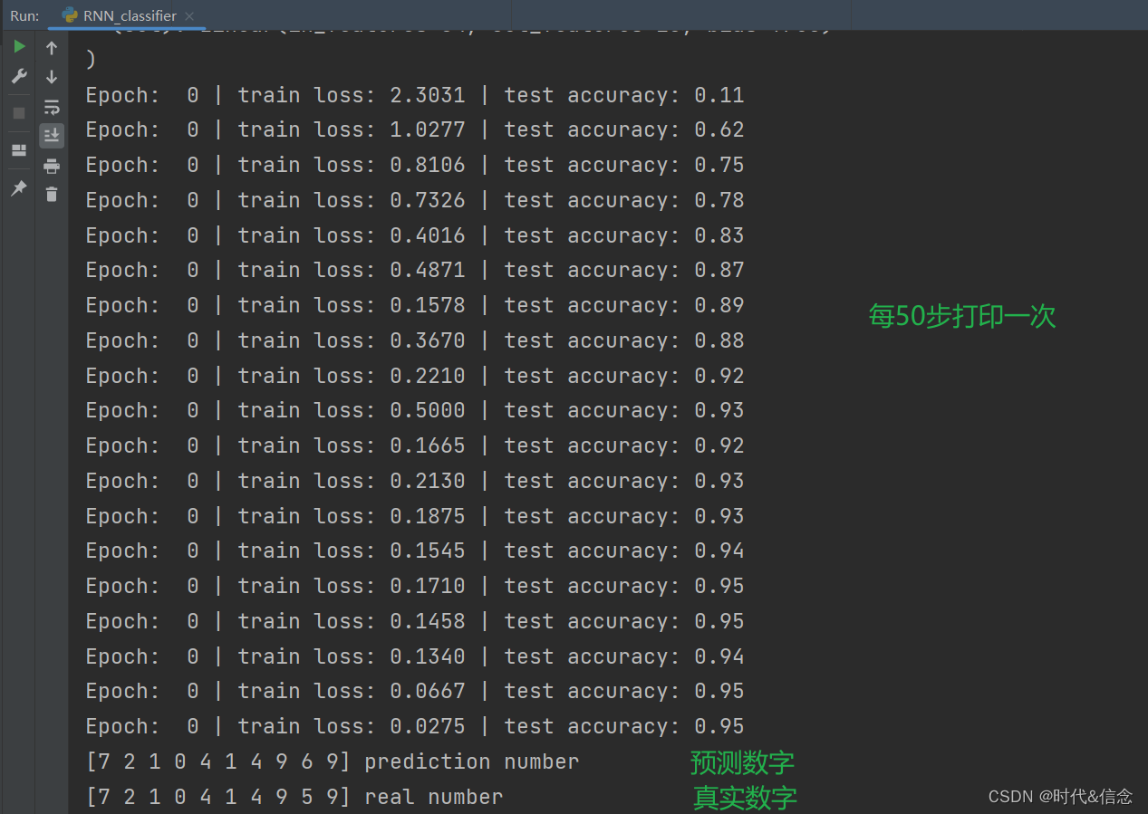Click line with train loss 0.2130
Viewport: 1148px width, 814px height.
[415, 481]
